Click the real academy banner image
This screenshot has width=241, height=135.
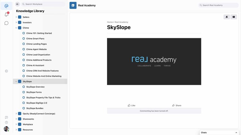tap(154, 62)
